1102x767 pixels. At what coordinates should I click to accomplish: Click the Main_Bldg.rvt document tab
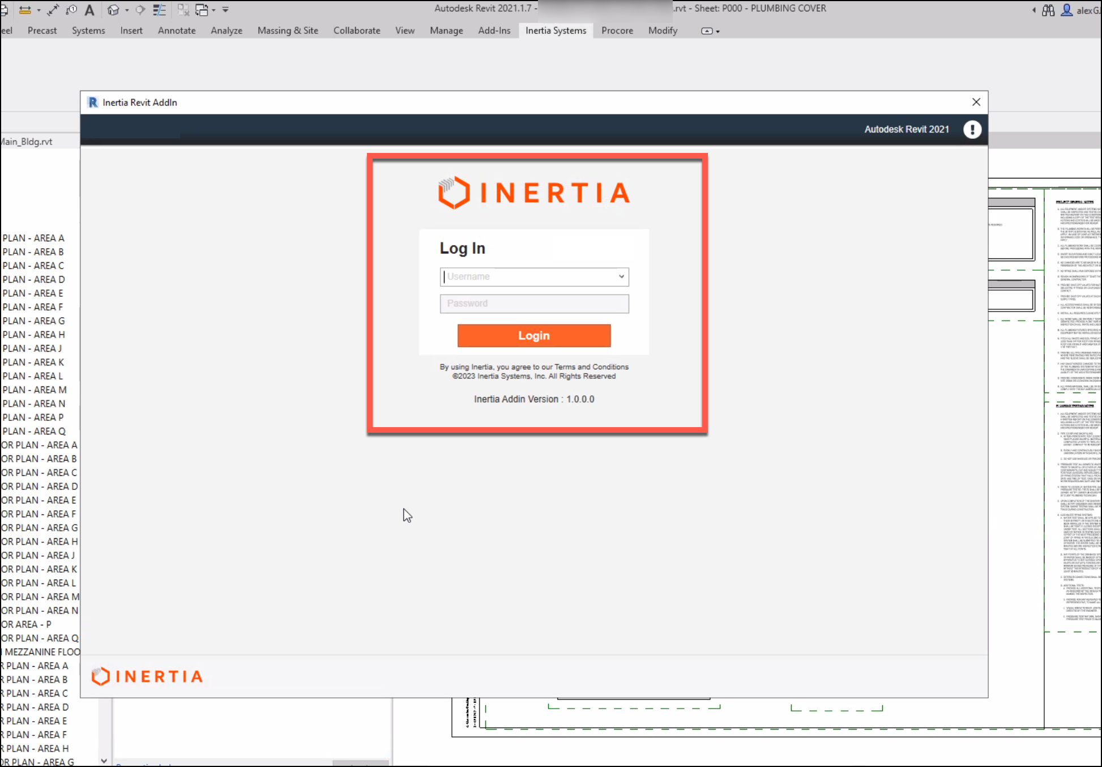(x=26, y=142)
